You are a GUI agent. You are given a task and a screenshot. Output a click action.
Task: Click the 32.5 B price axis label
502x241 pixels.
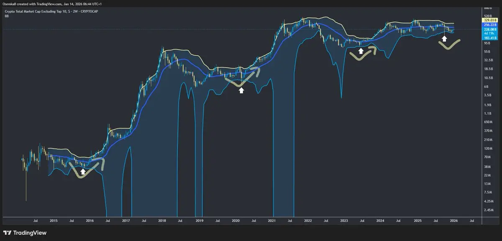click(x=488, y=60)
